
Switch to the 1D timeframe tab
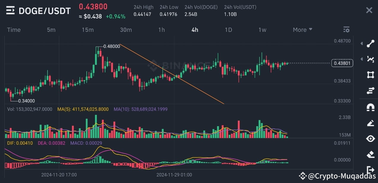click(228, 29)
